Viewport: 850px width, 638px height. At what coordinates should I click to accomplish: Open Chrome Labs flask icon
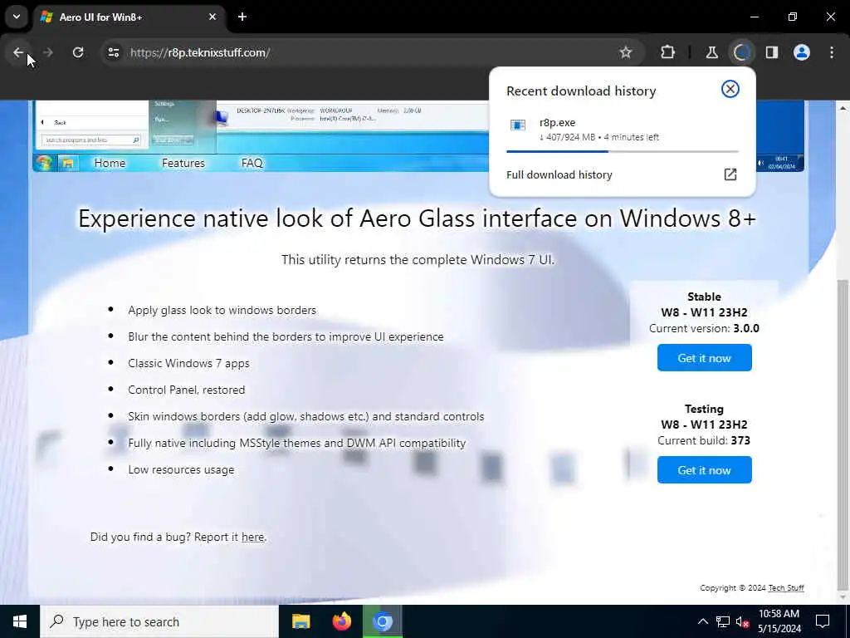click(711, 52)
